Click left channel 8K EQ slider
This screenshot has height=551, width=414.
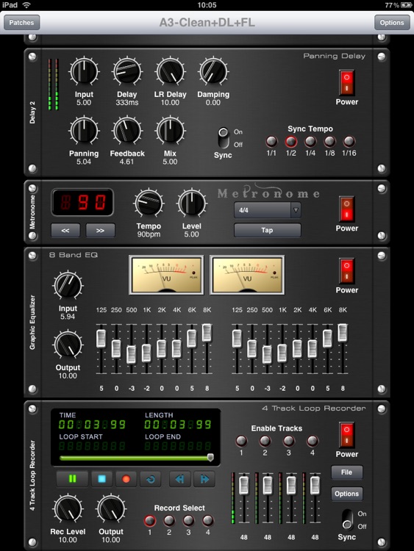(207, 332)
